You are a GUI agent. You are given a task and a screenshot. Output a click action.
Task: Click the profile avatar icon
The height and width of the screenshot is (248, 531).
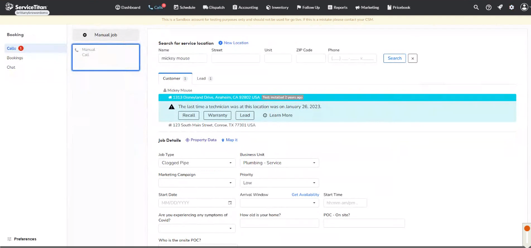pyautogui.click(x=524, y=7)
